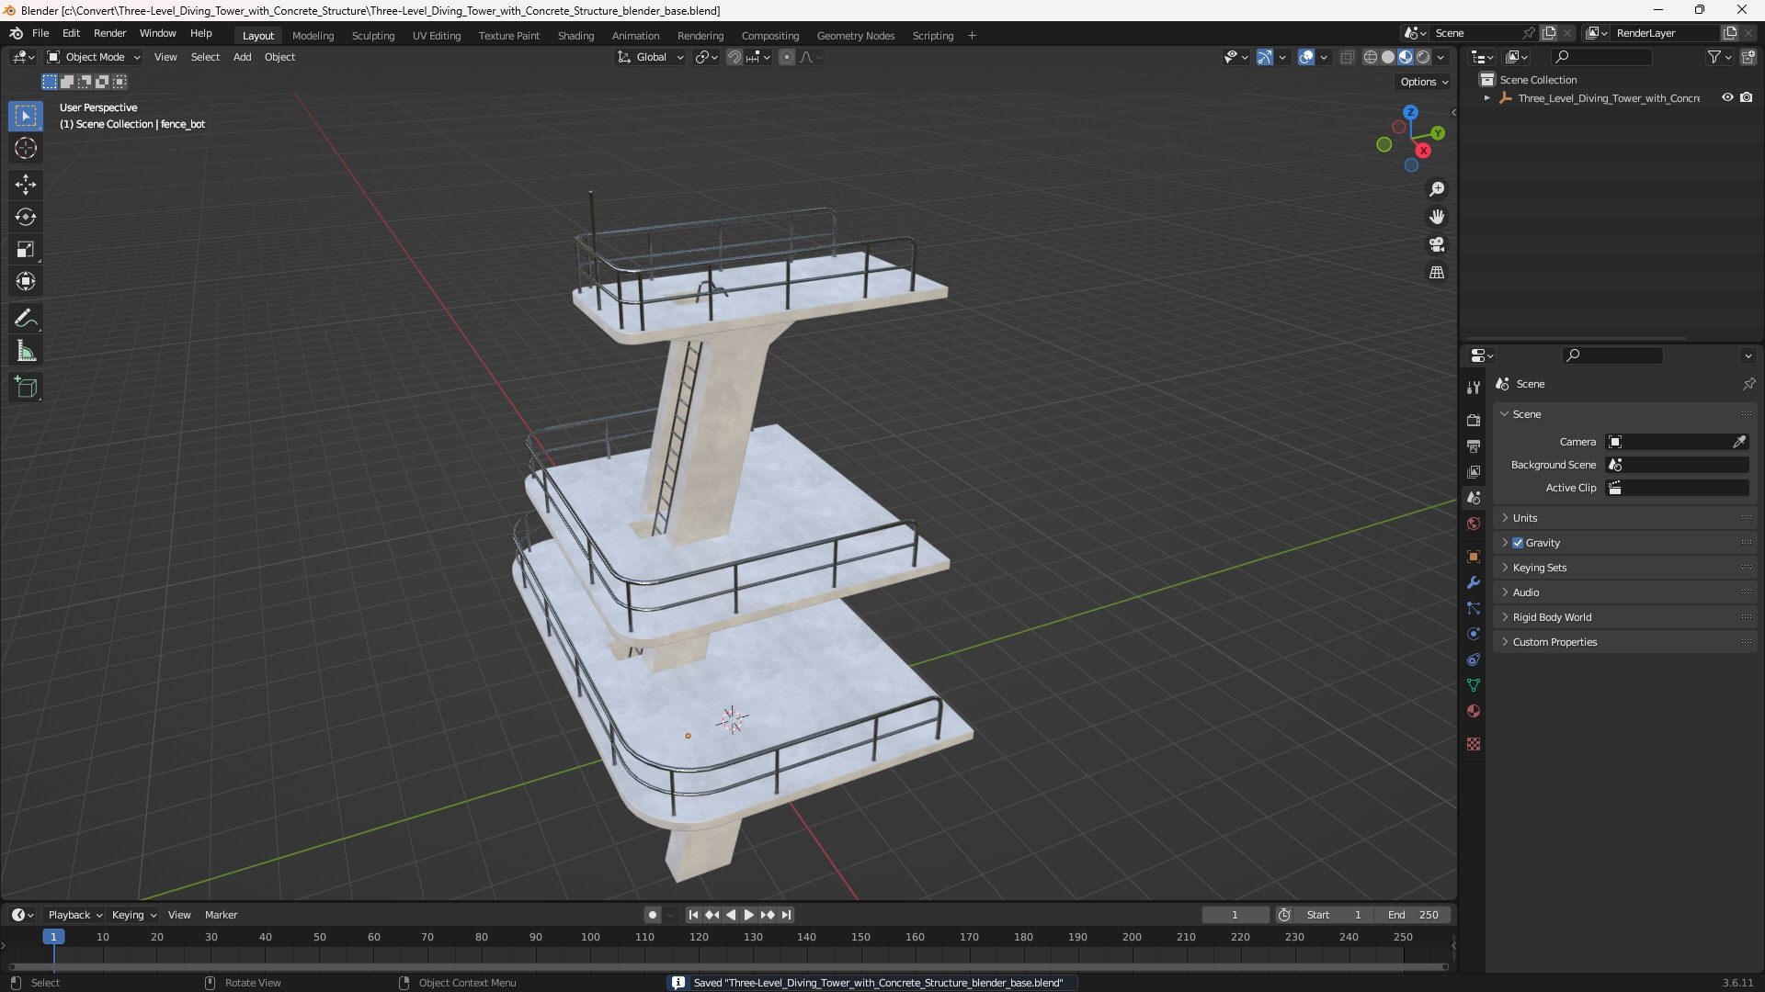Click the viewport Options button
Screen dimensions: 1765x992
[x=1424, y=82]
